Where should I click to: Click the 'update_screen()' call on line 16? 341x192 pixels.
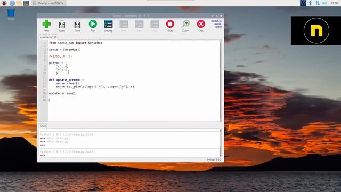click(x=62, y=93)
